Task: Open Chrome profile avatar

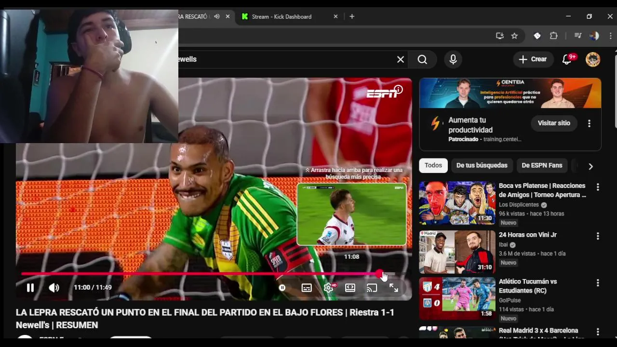Action: pyautogui.click(x=594, y=36)
